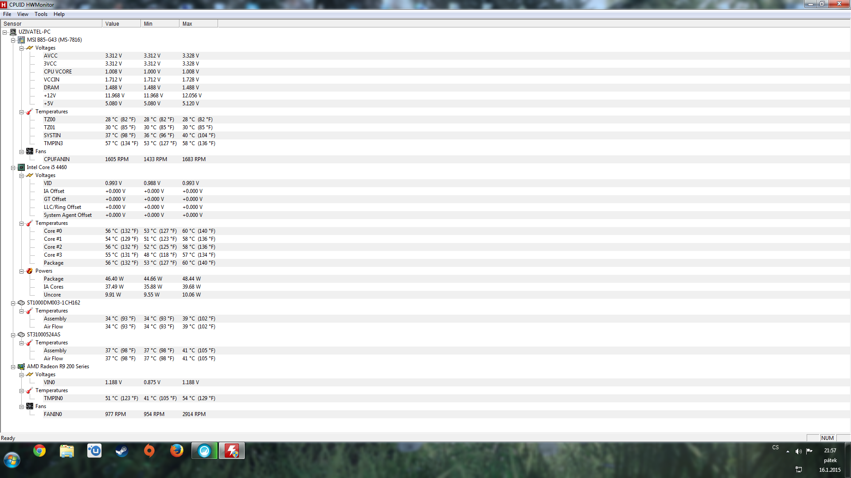Click the Min column header
The width and height of the screenshot is (851, 478).
pos(160,24)
